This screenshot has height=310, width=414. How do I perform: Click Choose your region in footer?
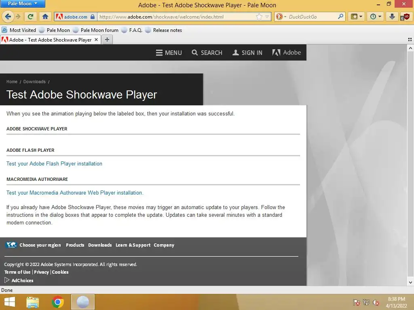click(x=40, y=245)
